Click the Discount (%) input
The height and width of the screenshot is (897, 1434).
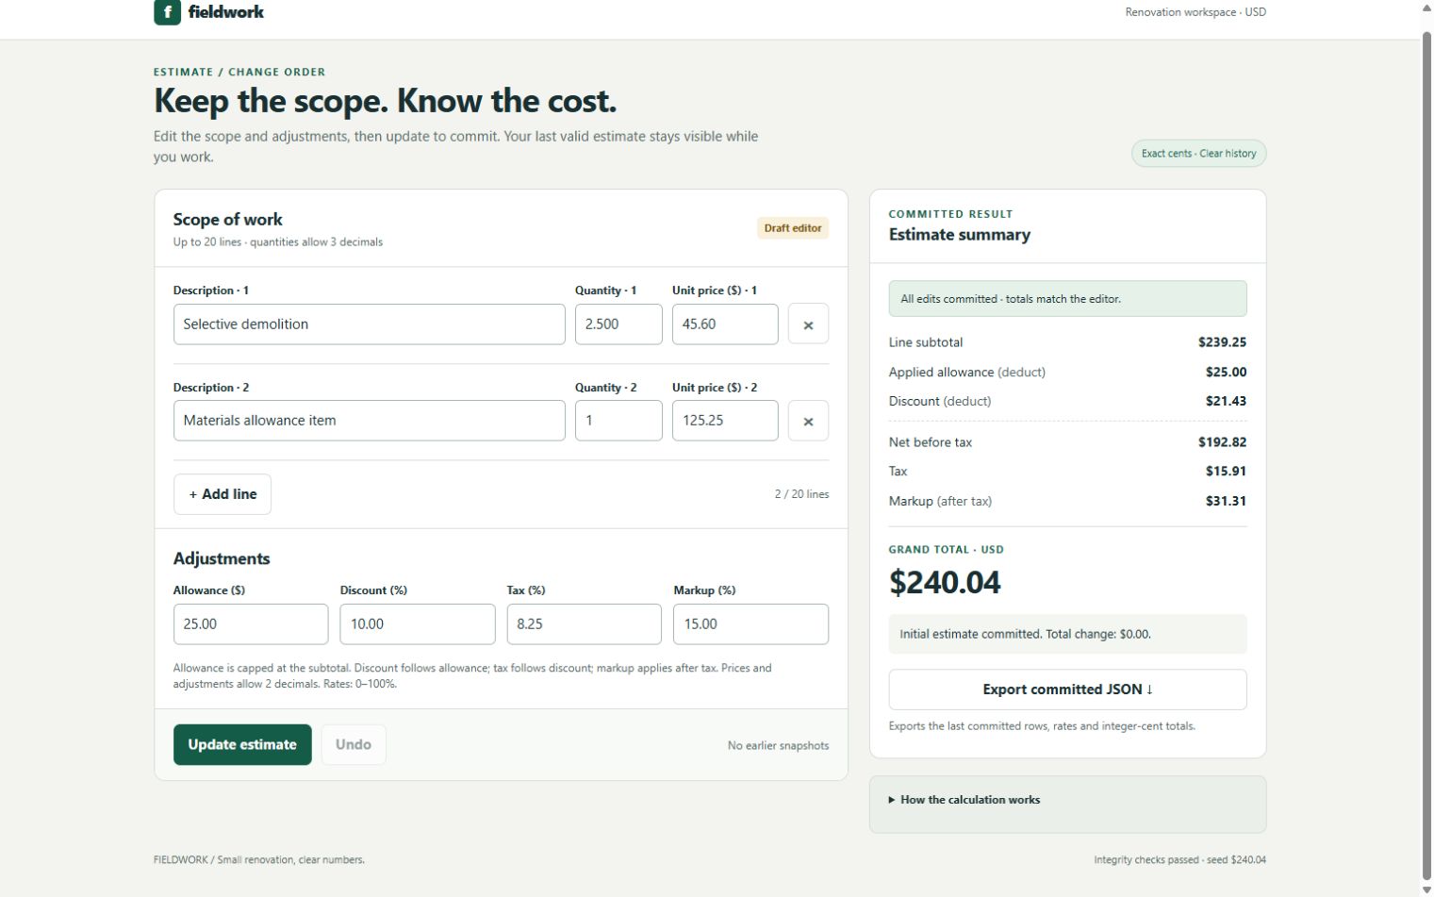tap(418, 624)
